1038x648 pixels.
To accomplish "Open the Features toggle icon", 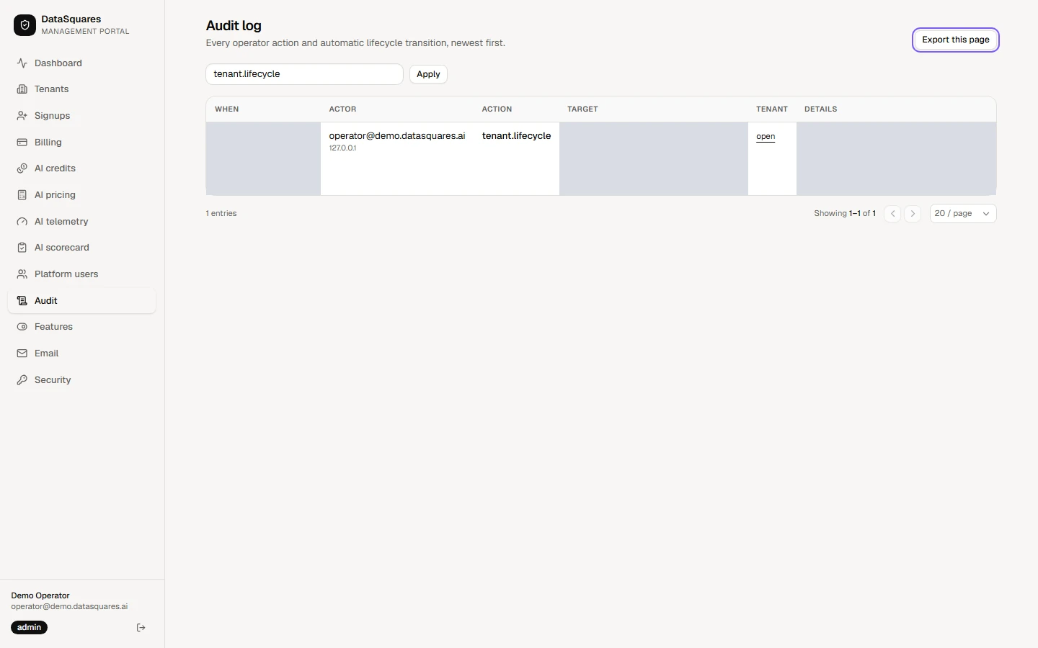I will (x=22, y=327).
